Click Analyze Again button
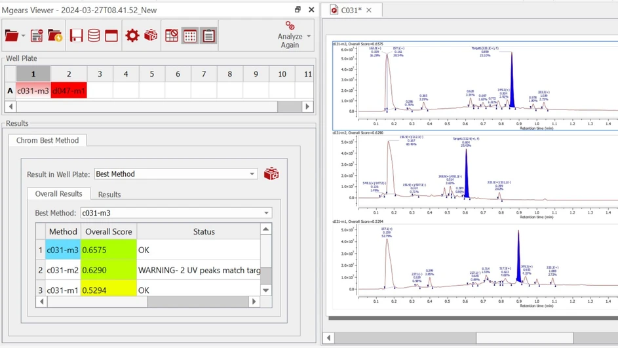Image resolution: width=618 pixels, height=348 pixels. [x=290, y=35]
